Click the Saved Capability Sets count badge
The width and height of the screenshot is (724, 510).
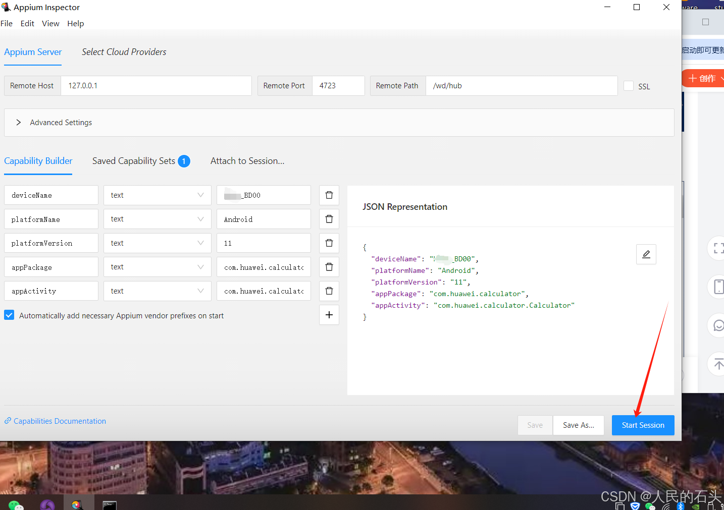184,161
